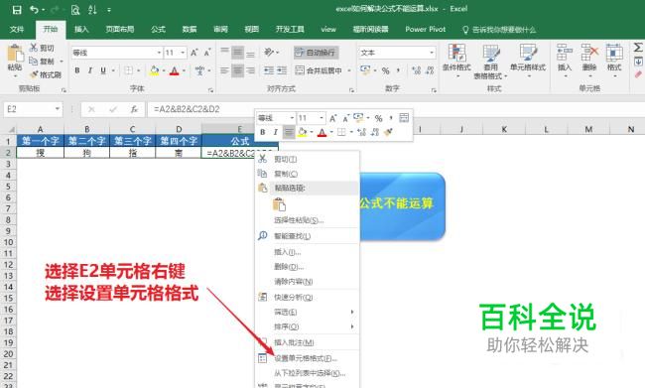Switch to the 数据 Data tab
Screen dimensions: 645x388
click(190, 29)
